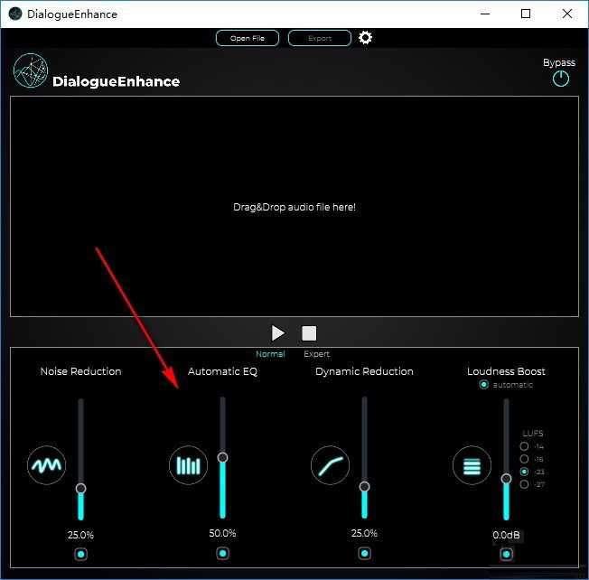Open settings with the gear icon
The height and width of the screenshot is (580, 589).
click(x=365, y=38)
